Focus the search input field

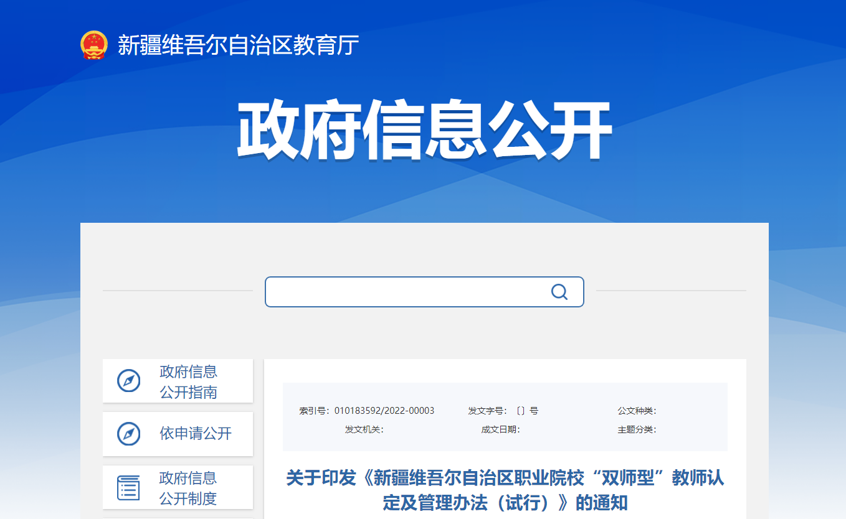(424, 292)
